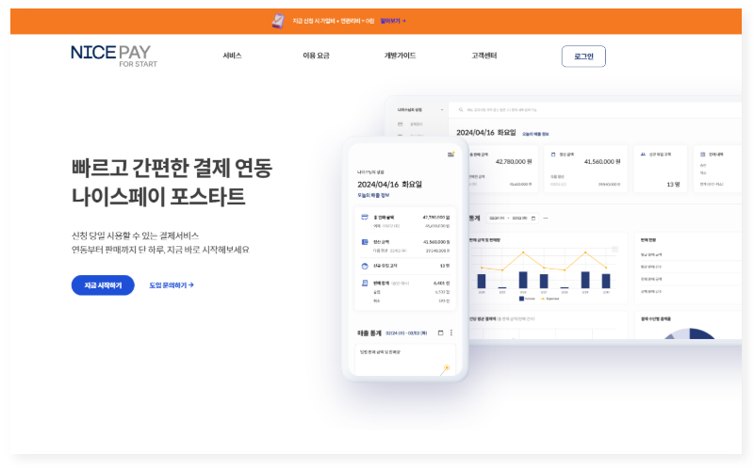The image size is (754, 471).
Task: Click the list icon on the rightmost dashboard card
Action: tap(702, 154)
